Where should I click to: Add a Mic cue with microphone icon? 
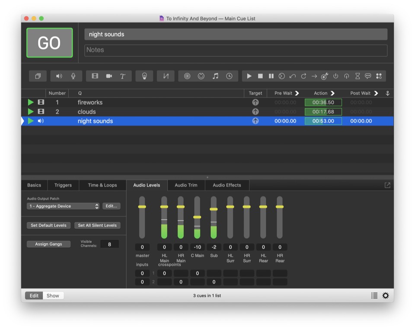pyautogui.click(x=73, y=76)
